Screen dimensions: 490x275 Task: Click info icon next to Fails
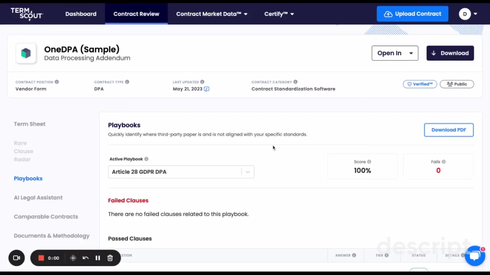444,162
